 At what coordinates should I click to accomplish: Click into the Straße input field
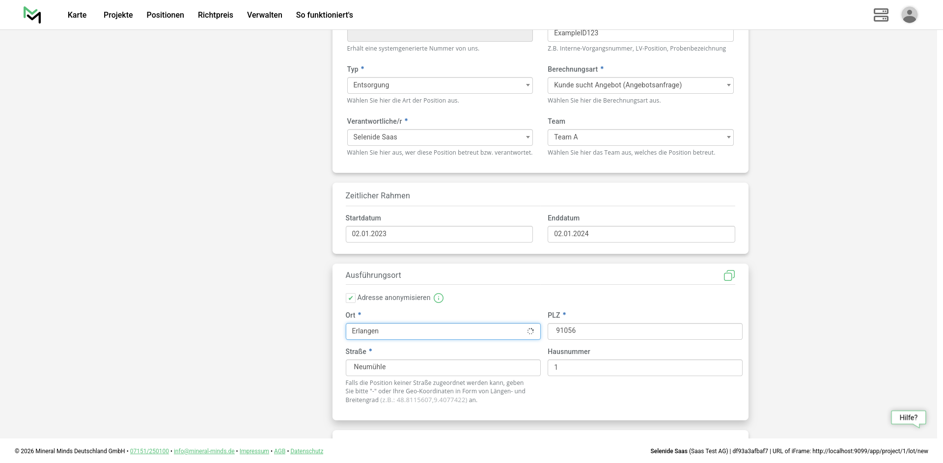[443, 368]
